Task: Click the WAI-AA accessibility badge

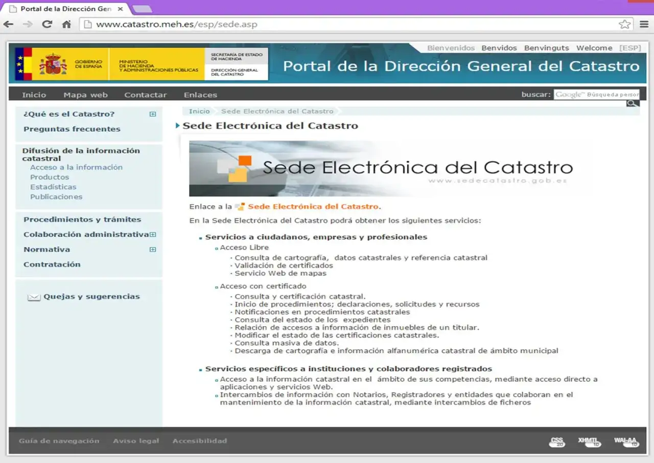Action: [x=626, y=442]
